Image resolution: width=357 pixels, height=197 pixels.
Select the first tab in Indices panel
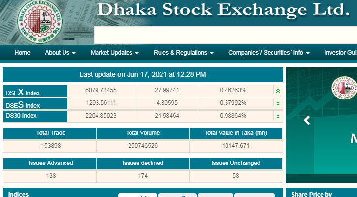137,195
